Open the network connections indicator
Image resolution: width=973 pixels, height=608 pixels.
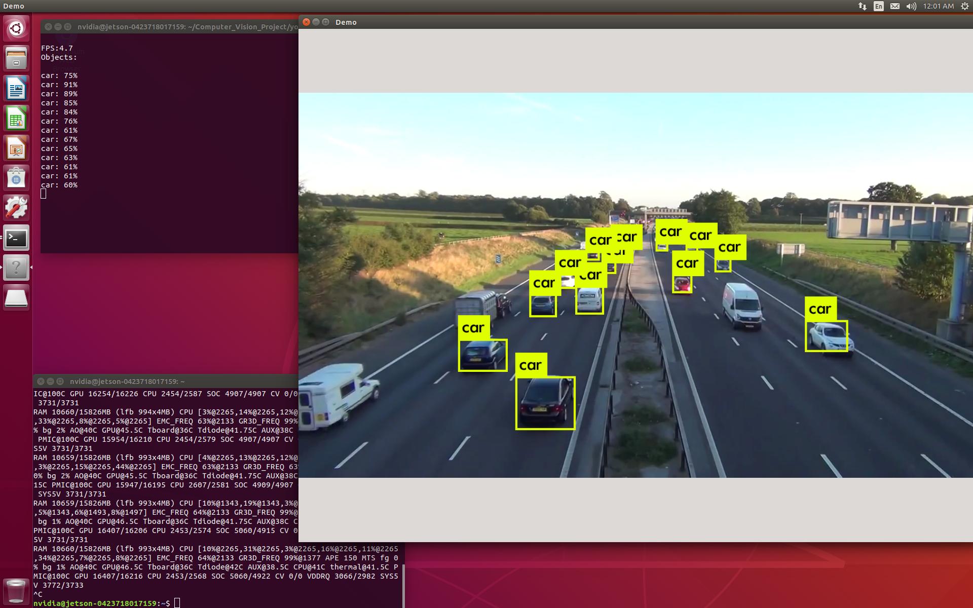(862, 6)
